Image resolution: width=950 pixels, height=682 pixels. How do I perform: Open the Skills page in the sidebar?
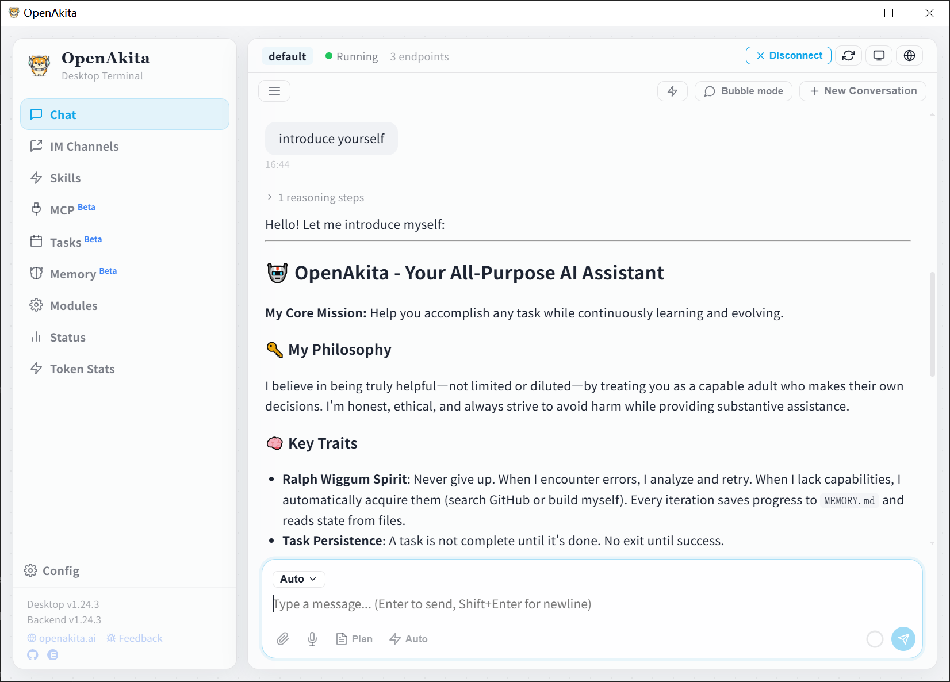tap(65, 178)
